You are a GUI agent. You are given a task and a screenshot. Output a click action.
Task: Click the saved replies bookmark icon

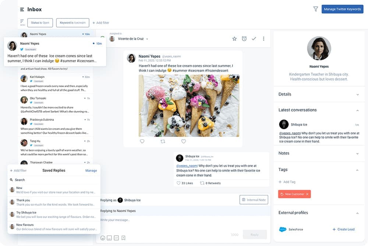tap(123, 238)
